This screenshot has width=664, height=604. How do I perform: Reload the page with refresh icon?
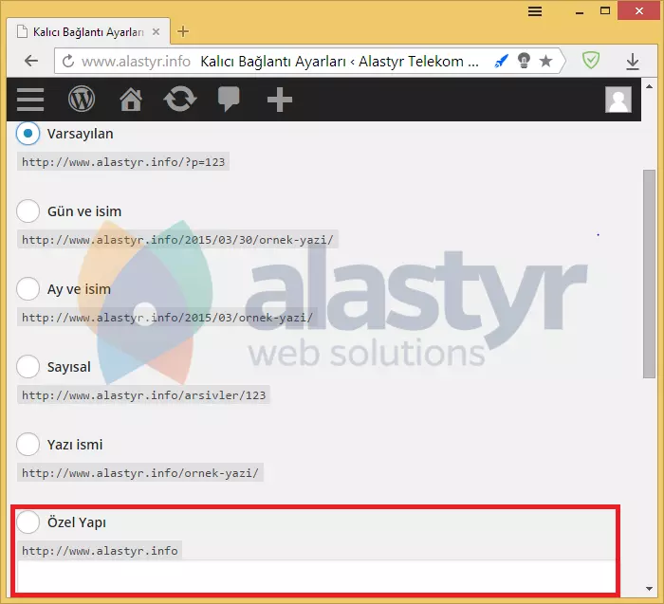[x=68, y=62]
